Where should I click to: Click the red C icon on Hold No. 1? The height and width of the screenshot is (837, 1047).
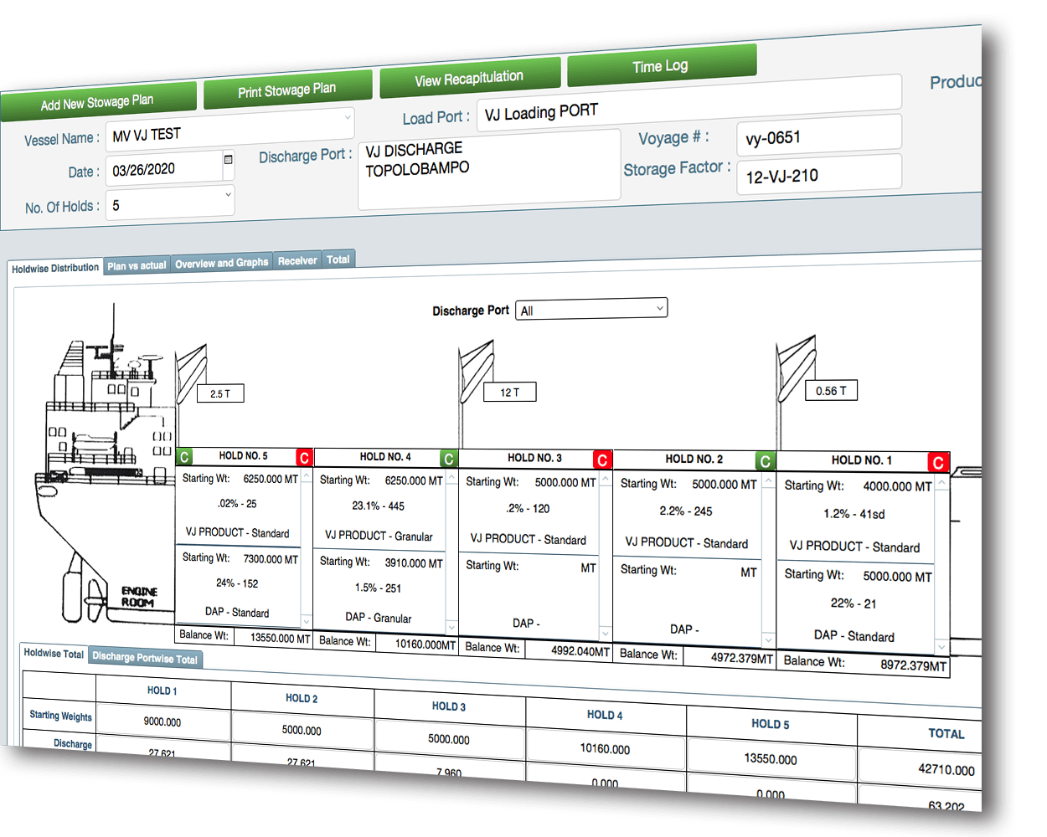[x=938, y=463]
